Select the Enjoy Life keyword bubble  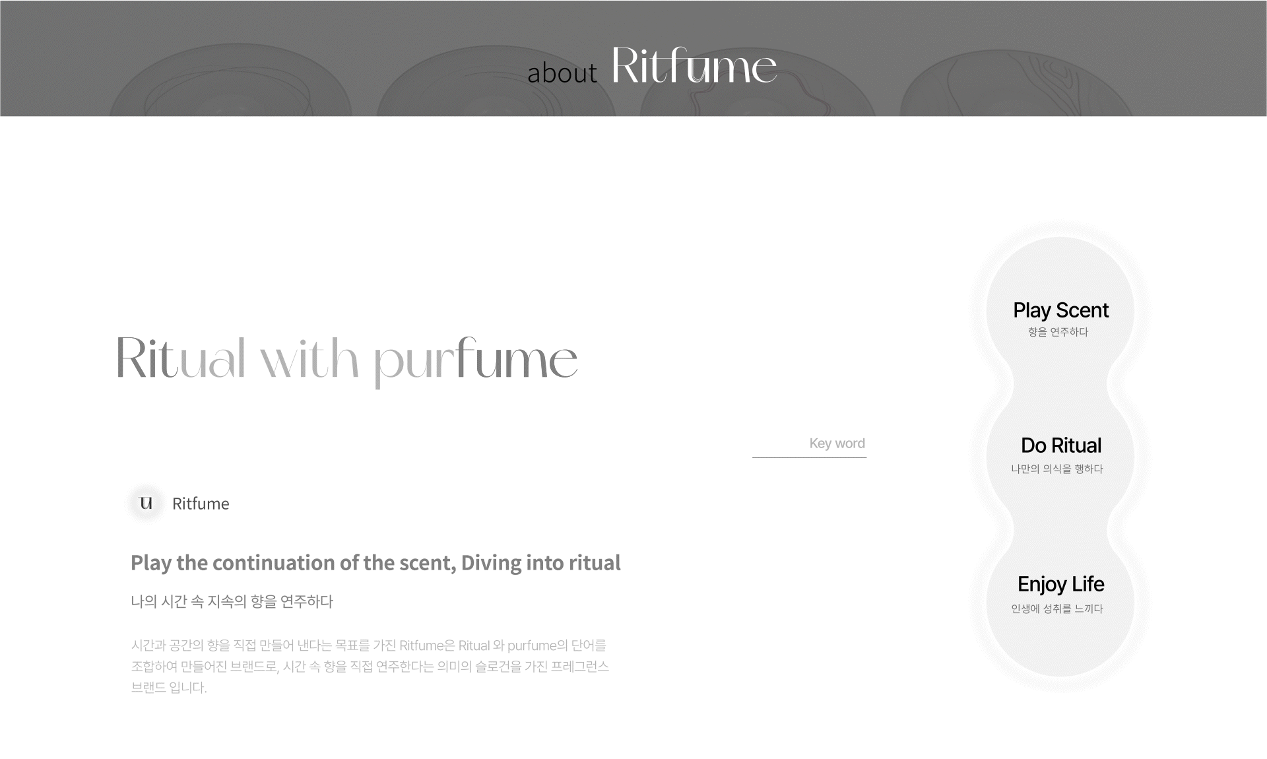coord(1060,584)
